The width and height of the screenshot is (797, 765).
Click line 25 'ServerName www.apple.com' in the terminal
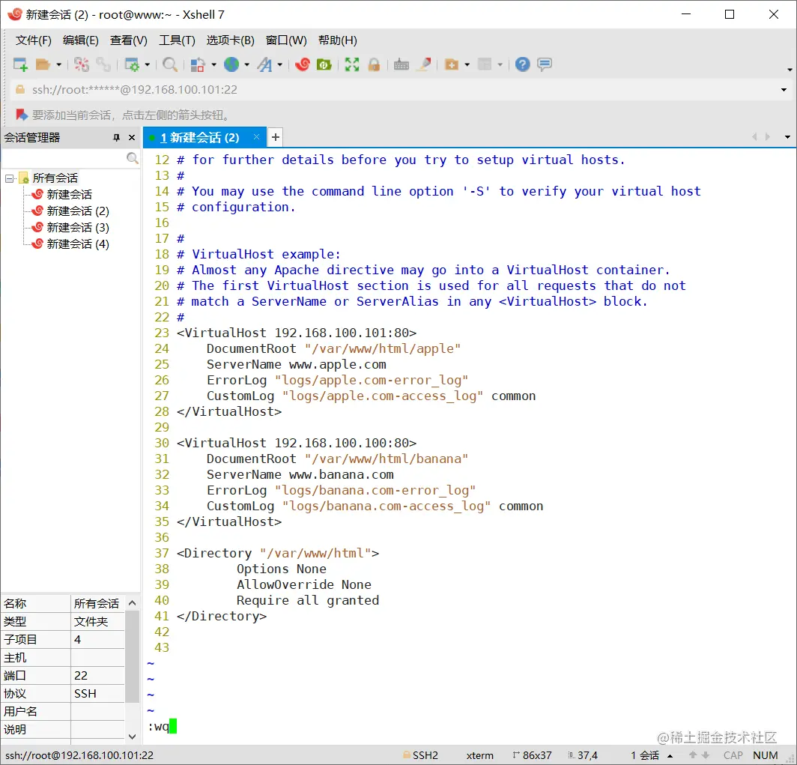tap(297, 364)
